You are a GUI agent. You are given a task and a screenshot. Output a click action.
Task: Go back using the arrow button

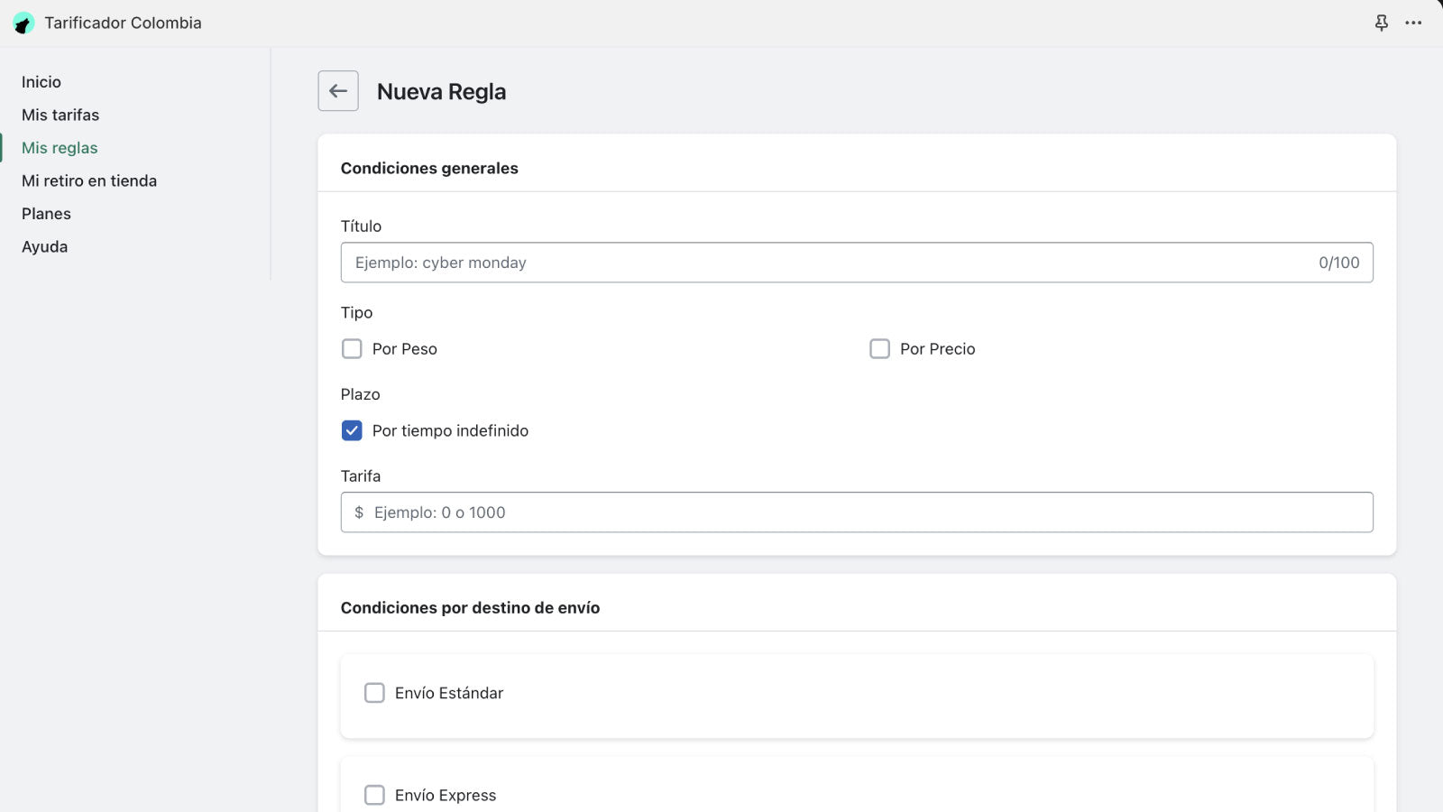[x=338, y=91]
